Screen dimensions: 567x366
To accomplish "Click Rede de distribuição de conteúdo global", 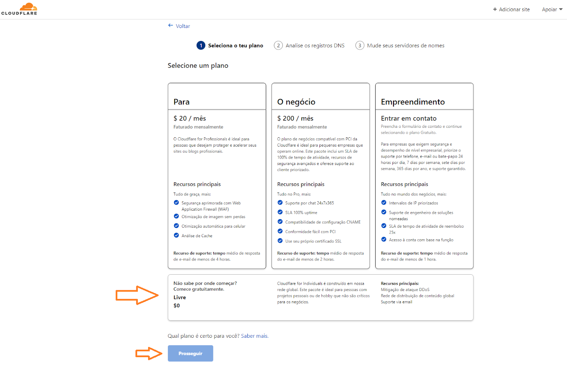I will (417, 296).
